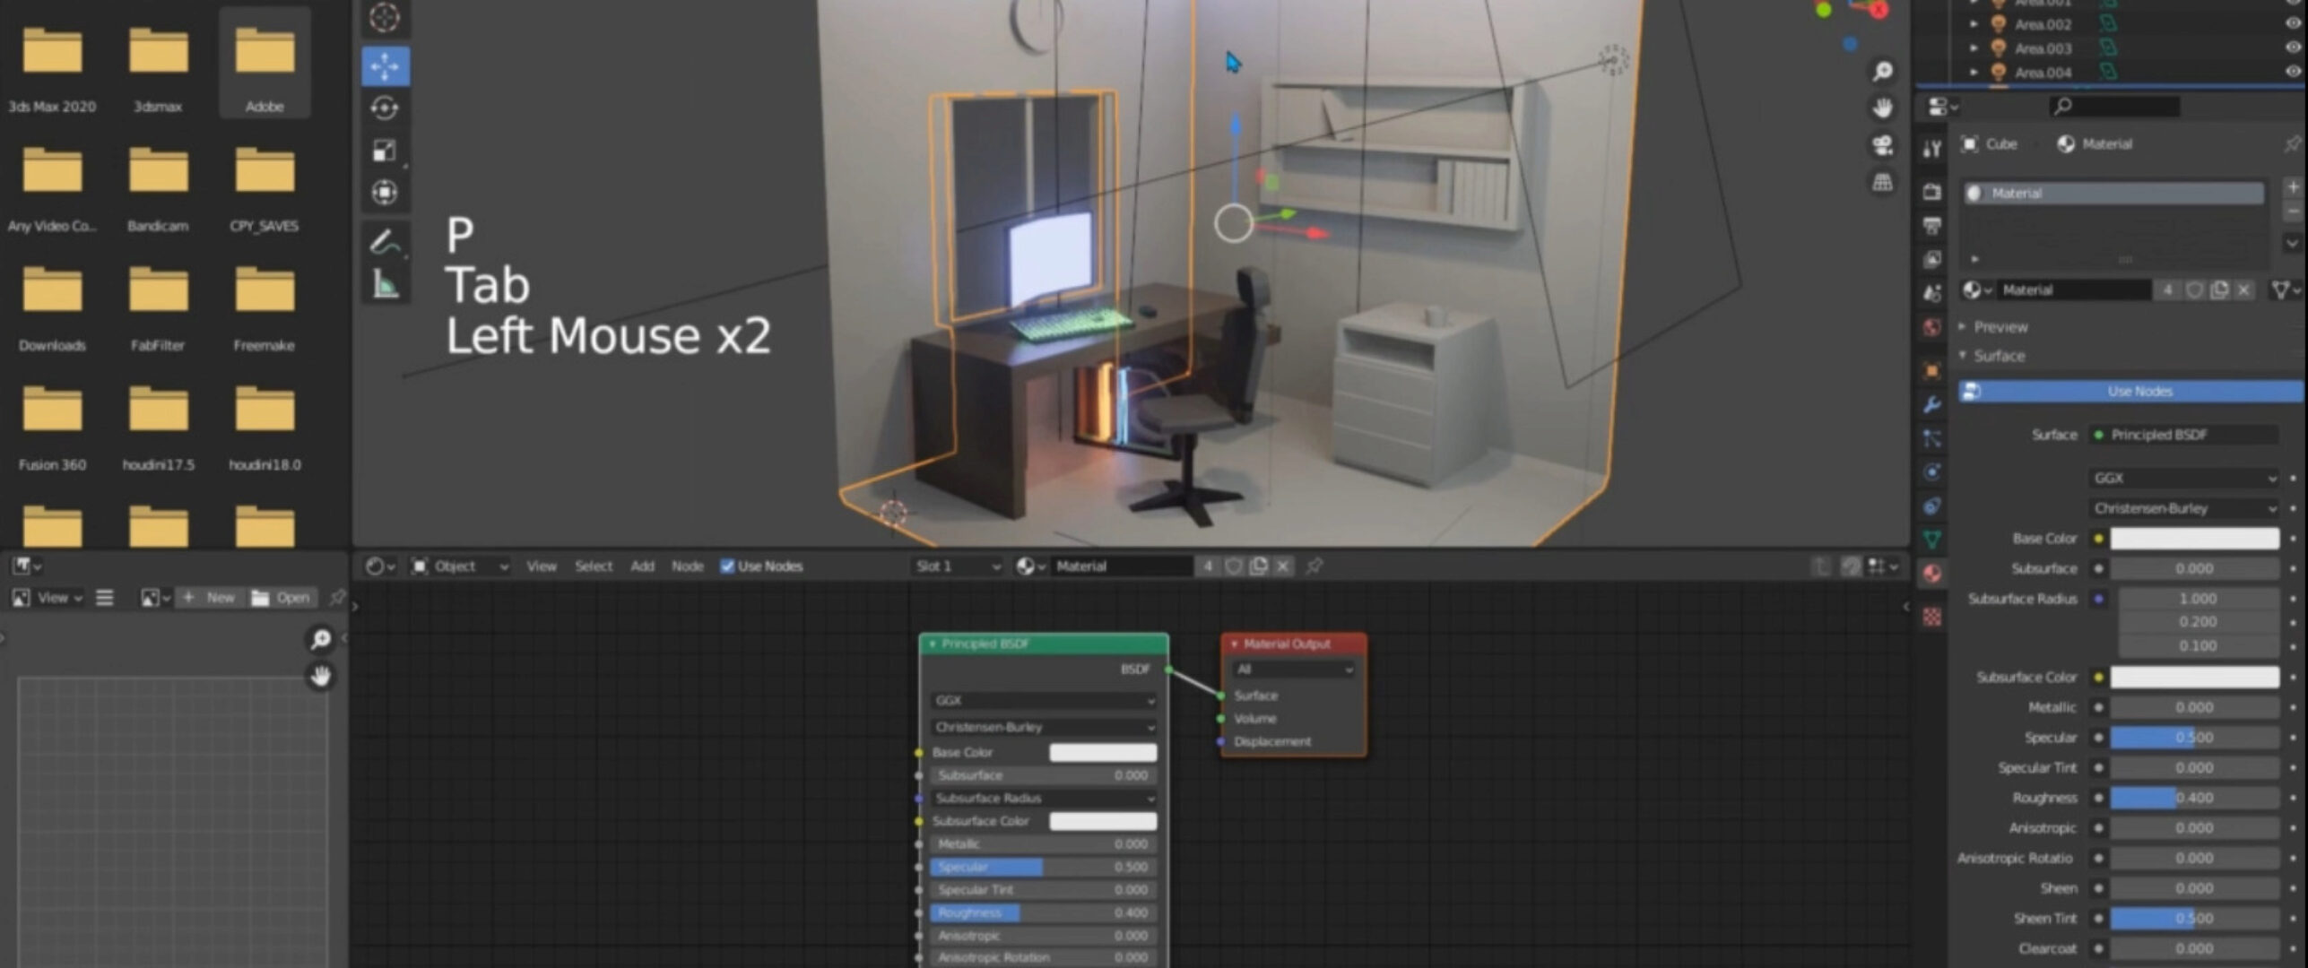The width and height of the screenshot is (2308, 968).
Task: Select the Scale tool
Action: (x=386, y=150)
